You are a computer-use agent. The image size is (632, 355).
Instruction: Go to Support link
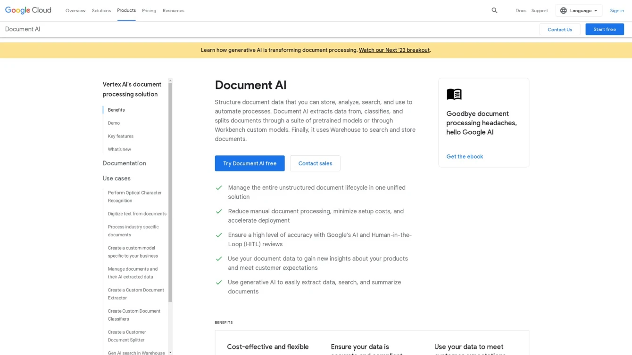click(x=540, y=10)
